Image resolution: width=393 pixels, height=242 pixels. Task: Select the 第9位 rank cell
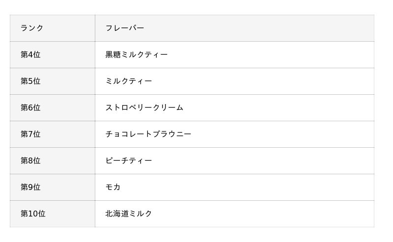point(30,187)
